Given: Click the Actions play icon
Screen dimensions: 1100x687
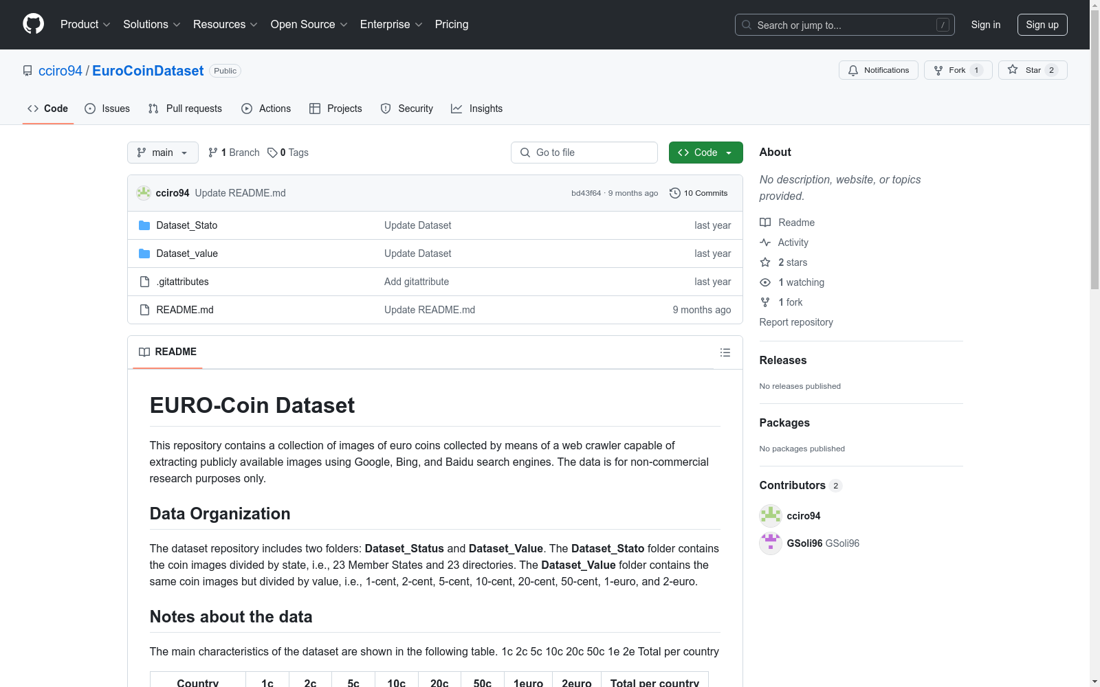Looking at the screenshot, I should [x=247, y=109].
